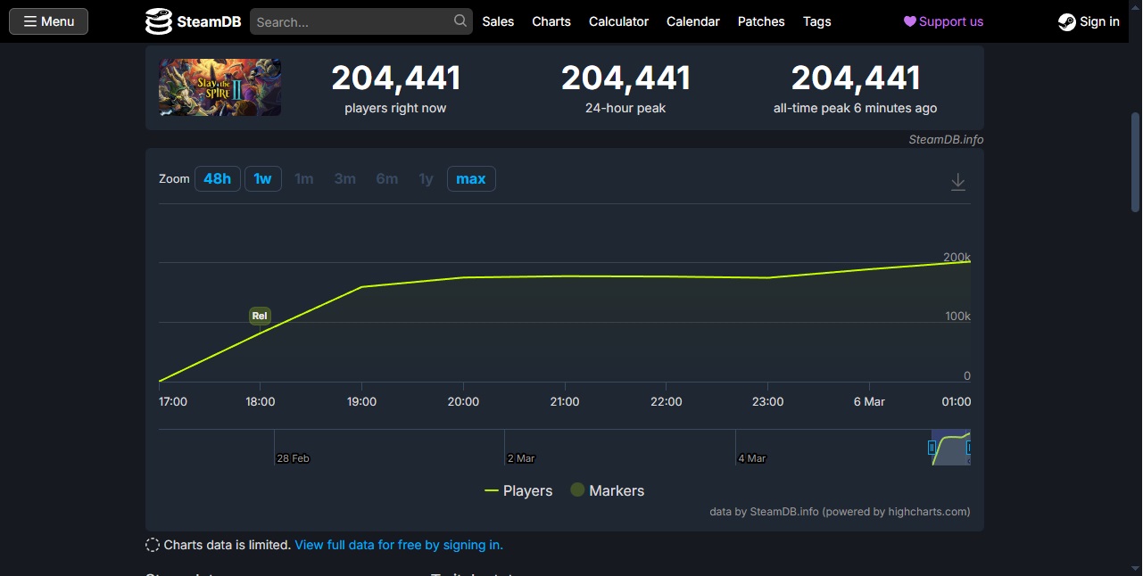
Task: Click the highlighted navigator range selection
Action: click(x=950, y=448)
